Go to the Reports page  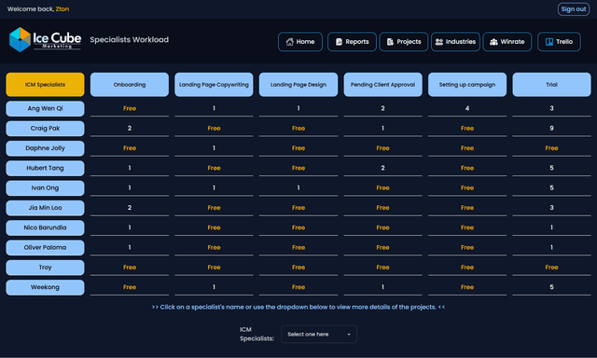click(x=352, y=42)
